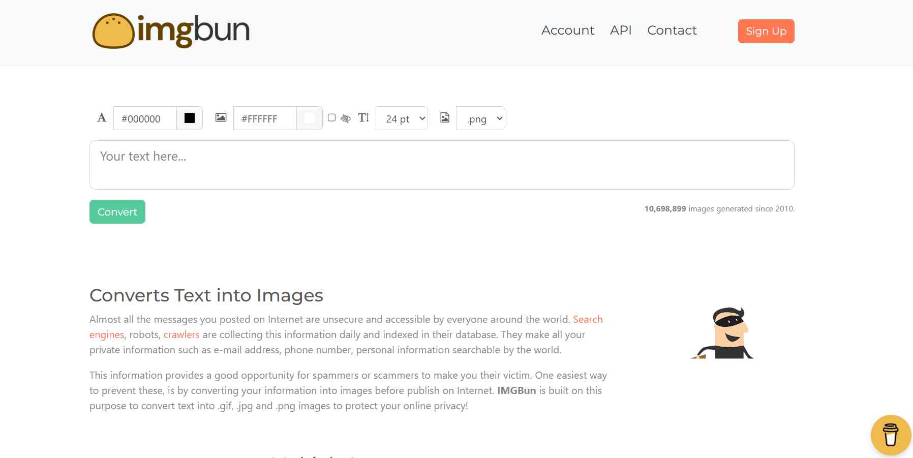
Task: Expand the 24 pt font size dropdown
Action: [402, 118]
